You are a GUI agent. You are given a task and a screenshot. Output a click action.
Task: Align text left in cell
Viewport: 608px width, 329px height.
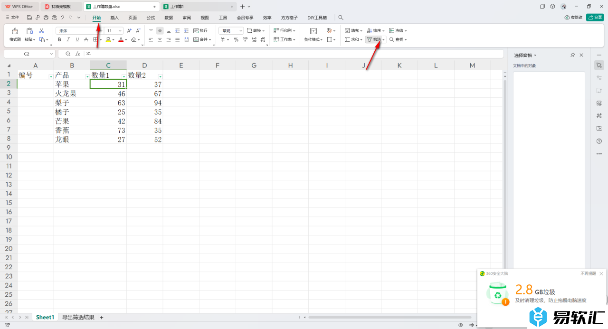pos(151,40)
